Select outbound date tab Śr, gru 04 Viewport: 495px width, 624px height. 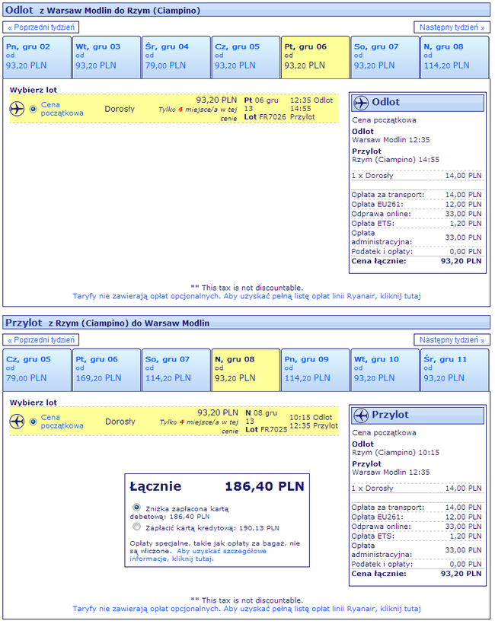(x=177, y=57)
